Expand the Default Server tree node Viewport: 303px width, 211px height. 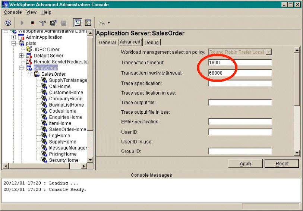(21, 56)
